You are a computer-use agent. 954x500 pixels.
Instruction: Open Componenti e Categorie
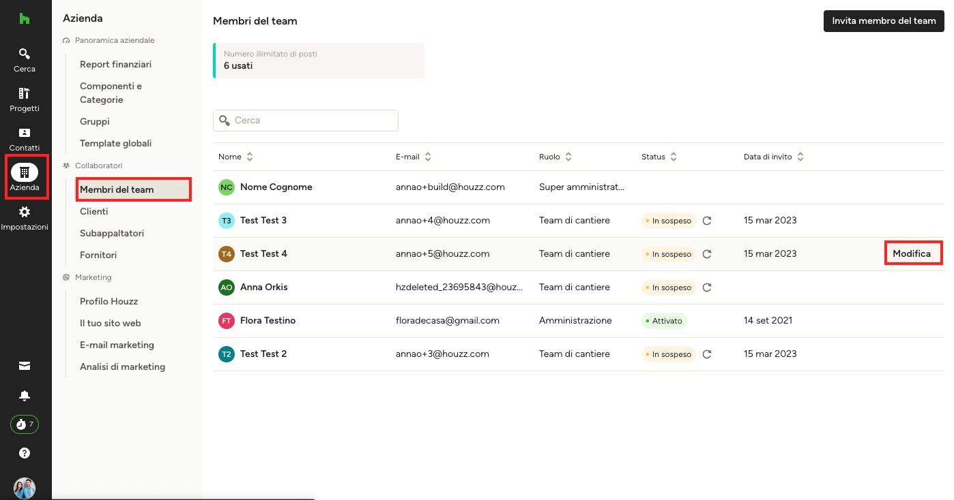tap(111, 93)
